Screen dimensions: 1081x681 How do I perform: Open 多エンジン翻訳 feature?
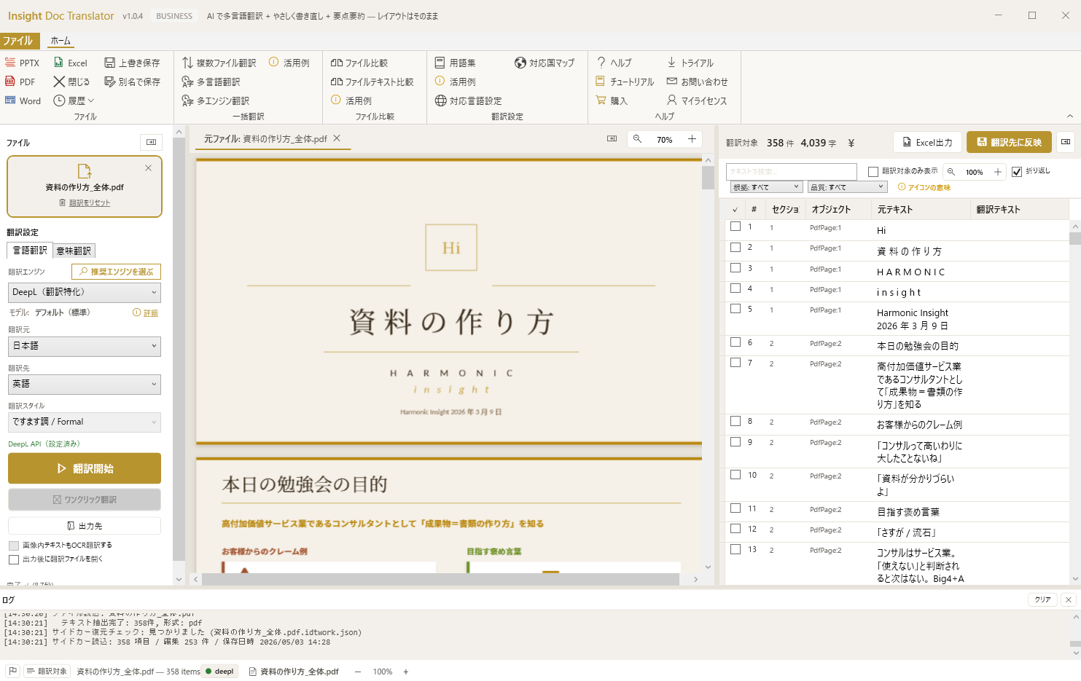215,101
